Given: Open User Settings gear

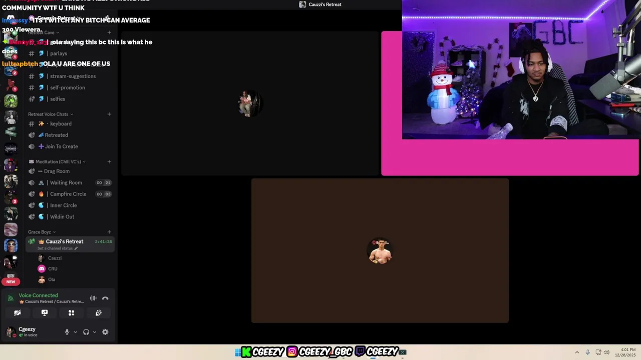Looking at the screenshot, I should coord(105,332).
